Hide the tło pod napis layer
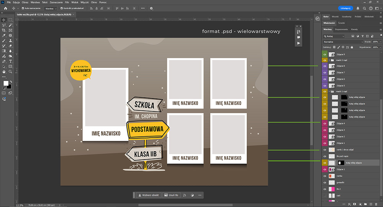 (325, 156)
